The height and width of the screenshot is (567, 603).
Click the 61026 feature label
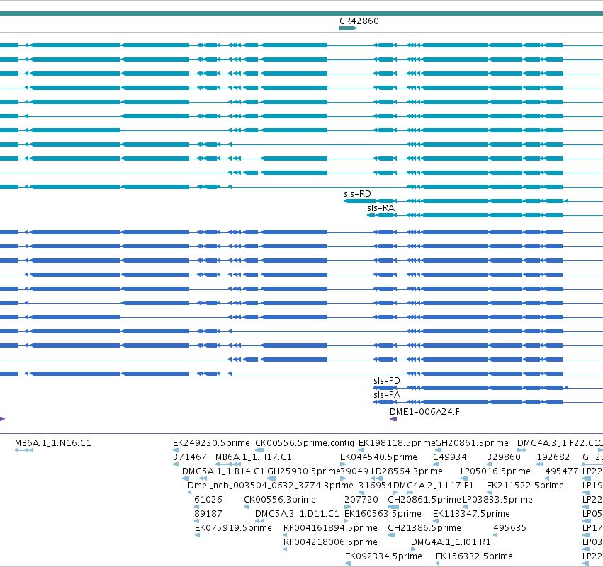[208, 500]
